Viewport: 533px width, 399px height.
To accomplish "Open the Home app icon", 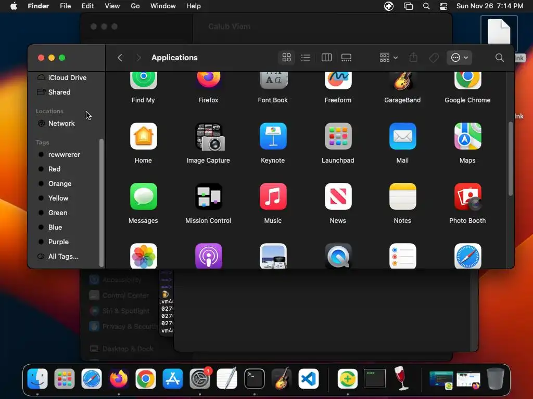I will pyautogui.click(x=143, y=137).
